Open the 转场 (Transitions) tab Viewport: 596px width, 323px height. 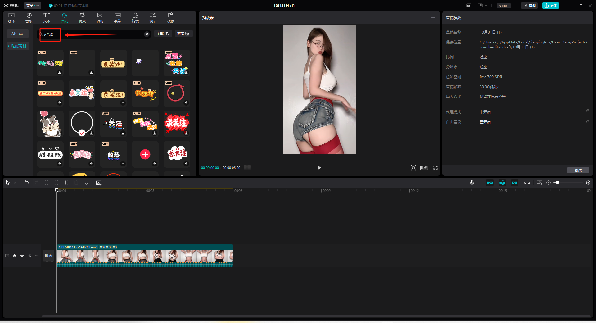point(100,18)
